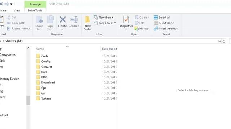Click the Open command icon

tap(136, 18)
